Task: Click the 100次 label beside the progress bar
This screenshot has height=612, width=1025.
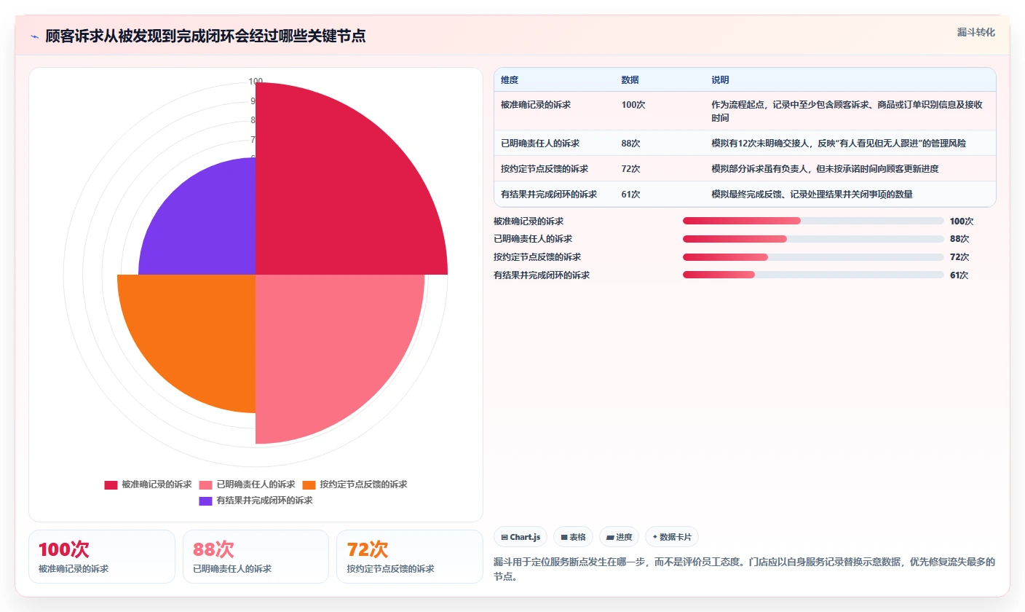Action: tap(962, 221)
